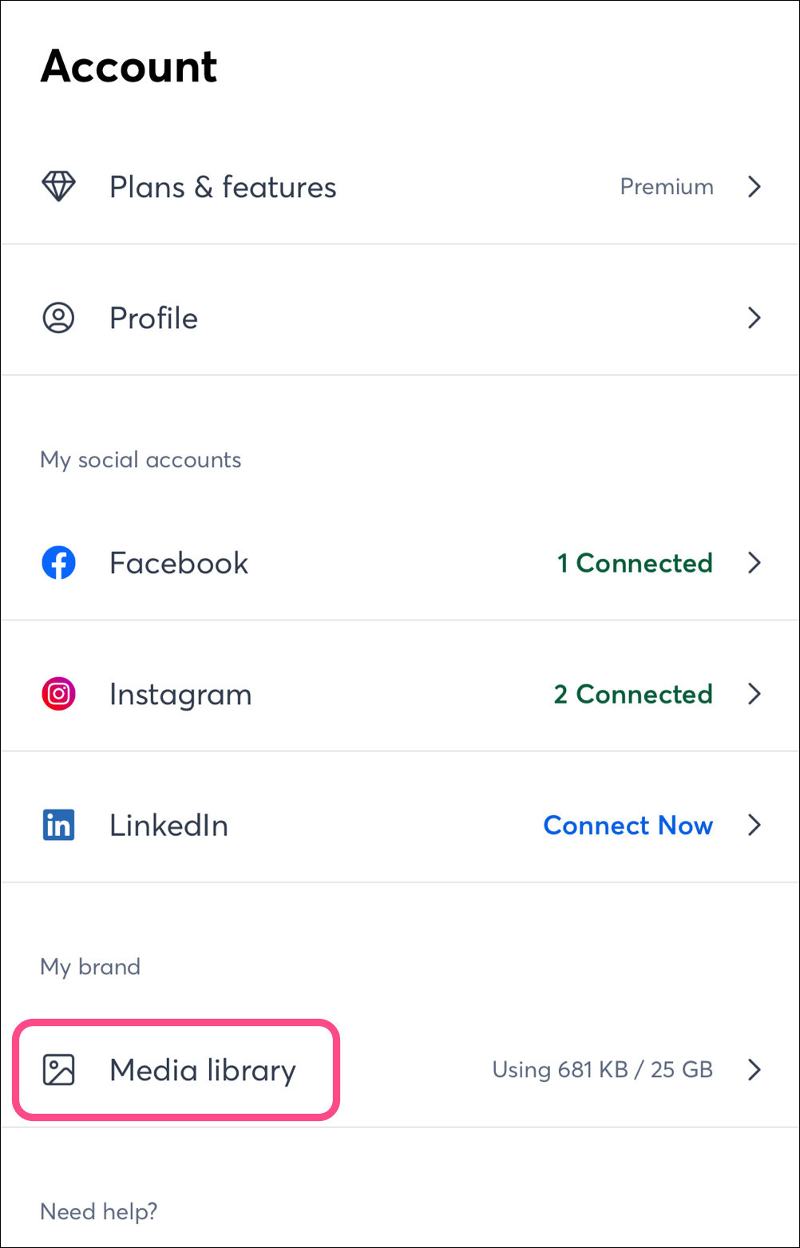The width and height of the screenshot is (800, 1248).
Task: Expand the Plans & features chevron
Action: pos(754,187)
